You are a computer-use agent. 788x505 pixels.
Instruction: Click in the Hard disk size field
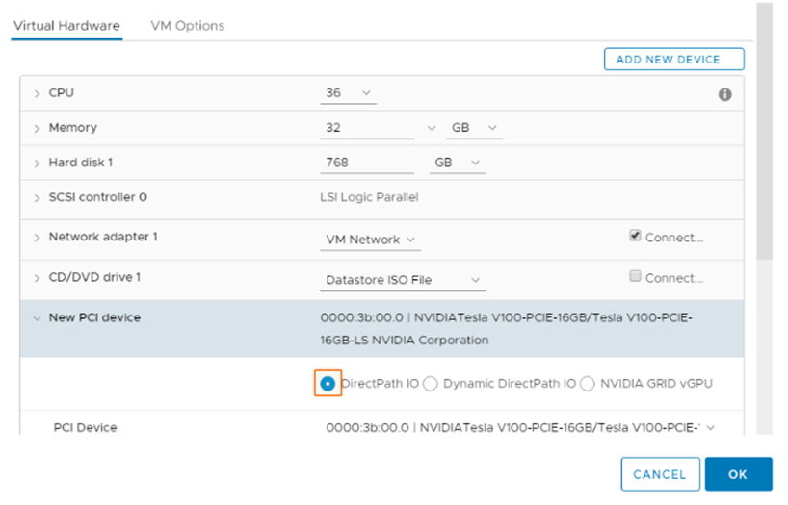point(367,163)
